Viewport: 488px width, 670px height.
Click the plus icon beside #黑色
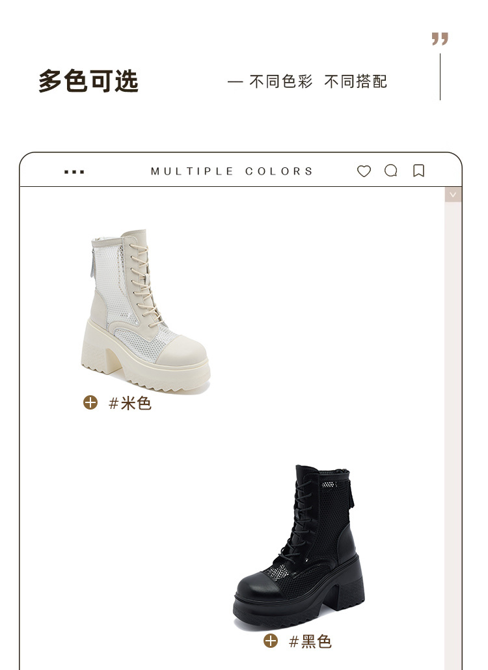point(271,641)
